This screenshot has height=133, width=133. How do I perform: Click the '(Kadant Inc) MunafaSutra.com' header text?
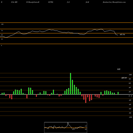pos(114,2)
